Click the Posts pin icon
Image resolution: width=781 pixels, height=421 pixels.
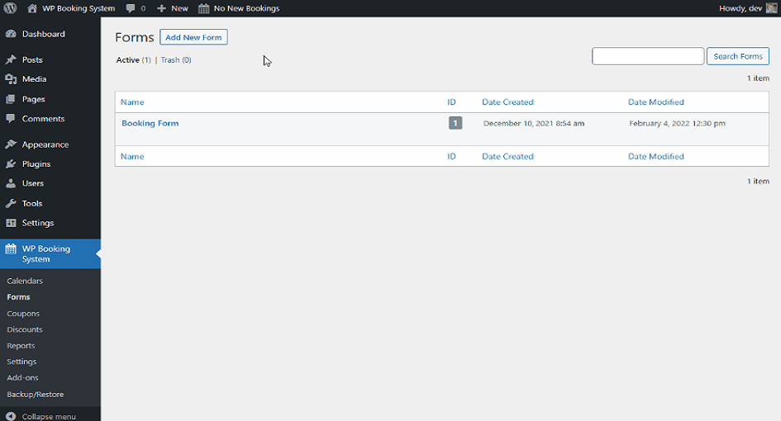pos(11,59)
